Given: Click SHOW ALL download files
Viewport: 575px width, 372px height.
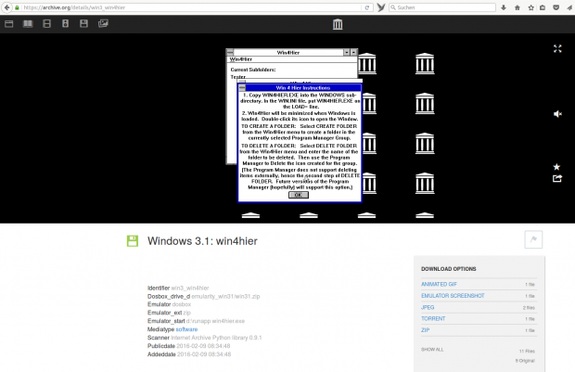Looking at the screenshot, I should (x=432, y=350).
